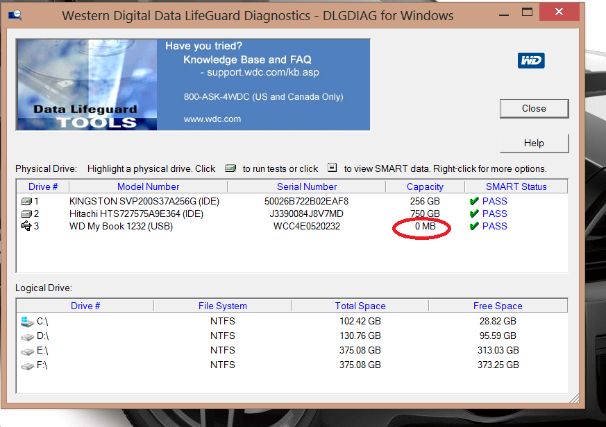Image resolution: width=606 pixels, height=427 pixels.
Task: Select drive 3 USB icon
Action: pyautogui.click(x=26, y=226)
